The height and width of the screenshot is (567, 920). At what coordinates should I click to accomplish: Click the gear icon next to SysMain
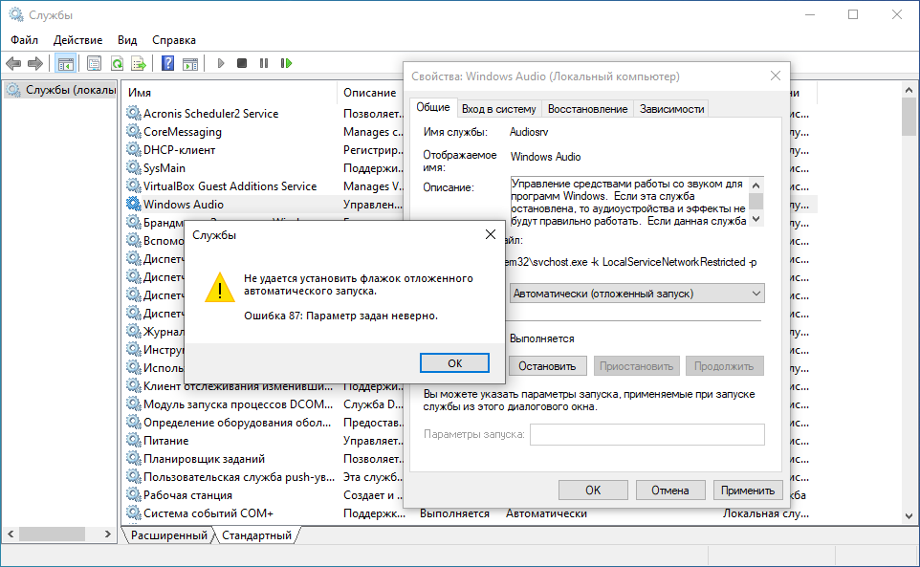coord(134,167)
